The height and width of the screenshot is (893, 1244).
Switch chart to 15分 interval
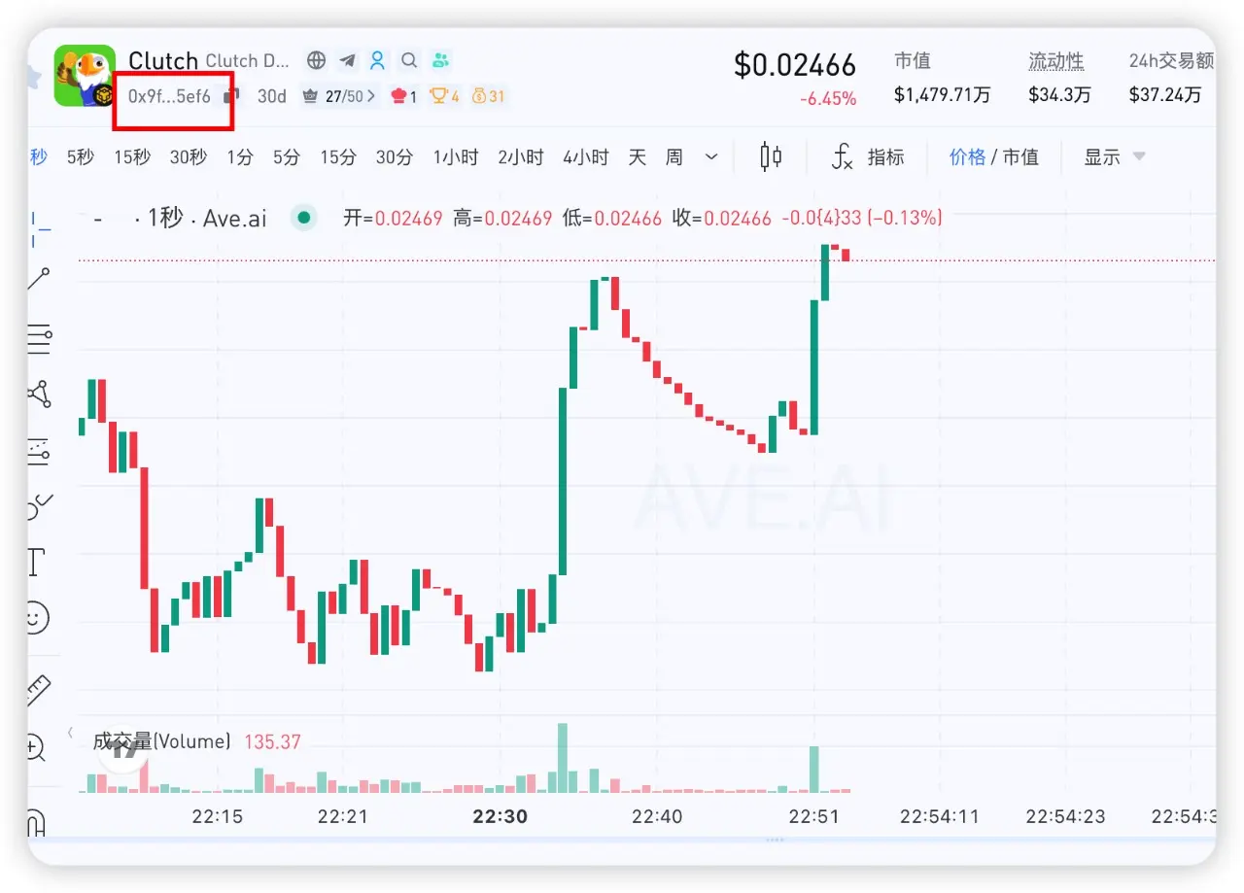(338, 156)
